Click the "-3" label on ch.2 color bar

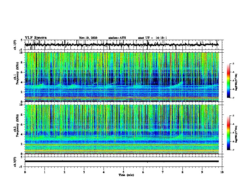[233, 116]
